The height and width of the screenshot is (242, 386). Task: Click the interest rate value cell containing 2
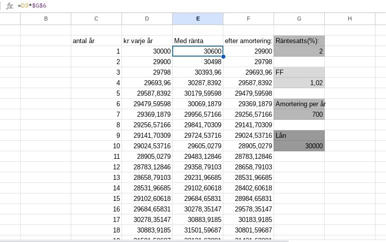tap(299, 51)
